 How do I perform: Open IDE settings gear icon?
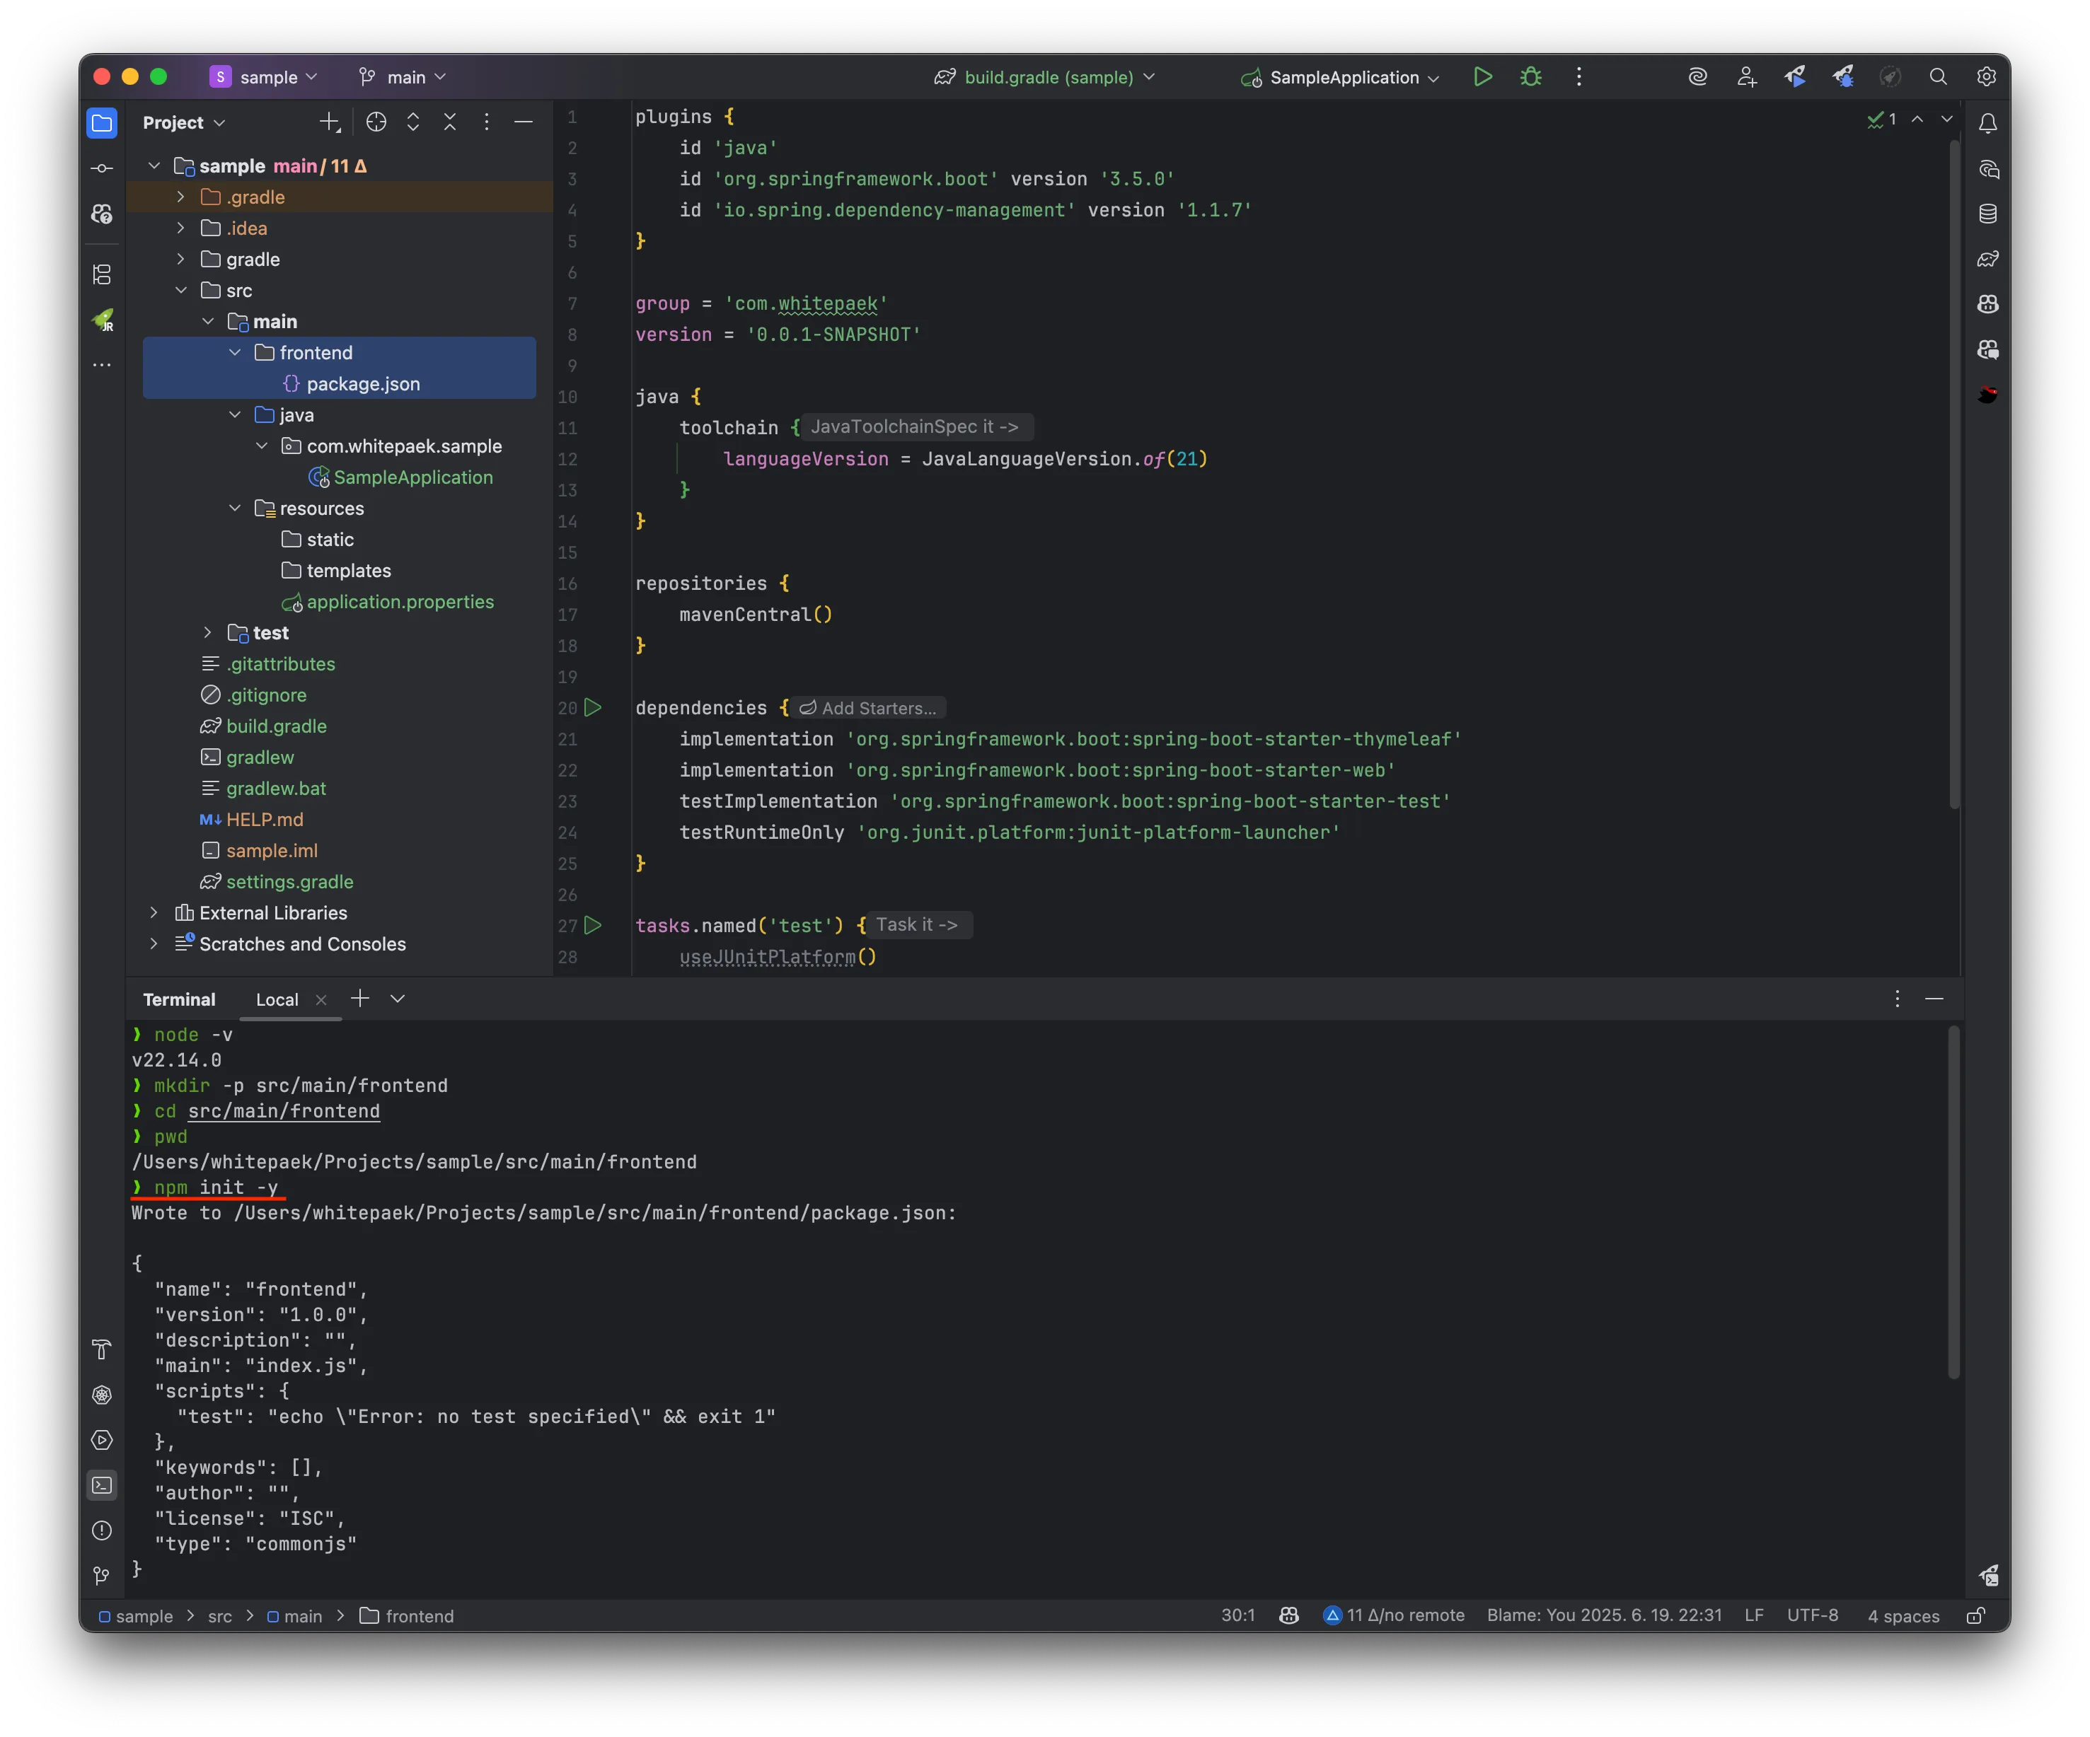coord(1987,76)
